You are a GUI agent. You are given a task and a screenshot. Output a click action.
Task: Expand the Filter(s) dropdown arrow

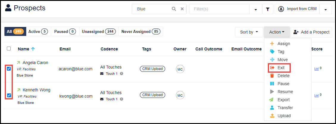tap(256, 9)
